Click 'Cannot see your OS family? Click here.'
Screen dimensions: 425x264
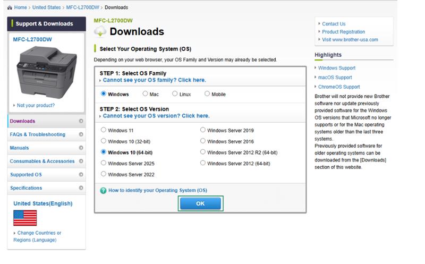(x=154, y=80)
